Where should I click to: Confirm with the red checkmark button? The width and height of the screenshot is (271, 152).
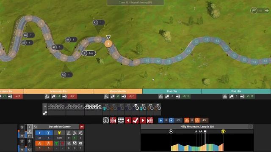click(x=135, y=120)
